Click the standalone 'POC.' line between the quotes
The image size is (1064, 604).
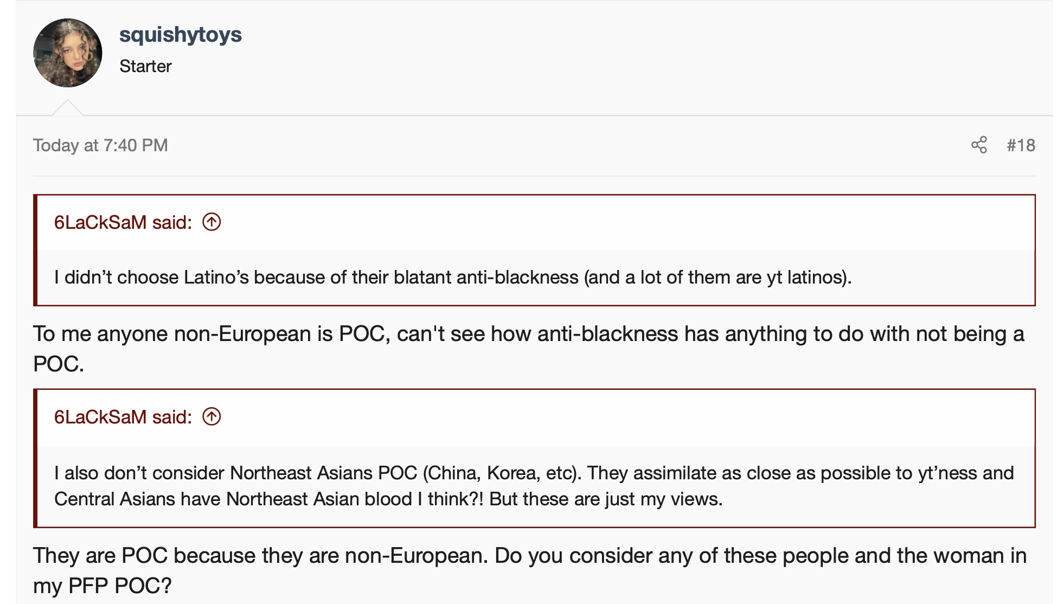(x=59, y=364)
